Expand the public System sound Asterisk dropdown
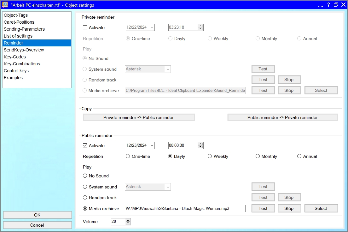This screenshot has height=232, width=348. pyautogui.click(x=168, y=187)
